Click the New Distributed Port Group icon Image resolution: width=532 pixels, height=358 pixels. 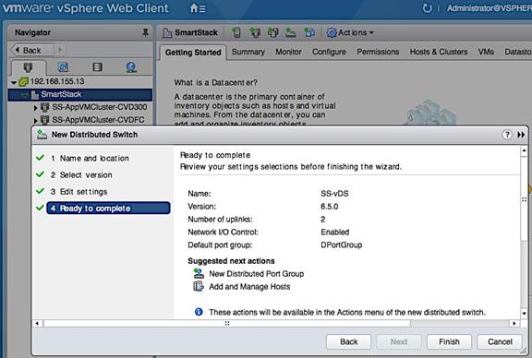[199, 274]
